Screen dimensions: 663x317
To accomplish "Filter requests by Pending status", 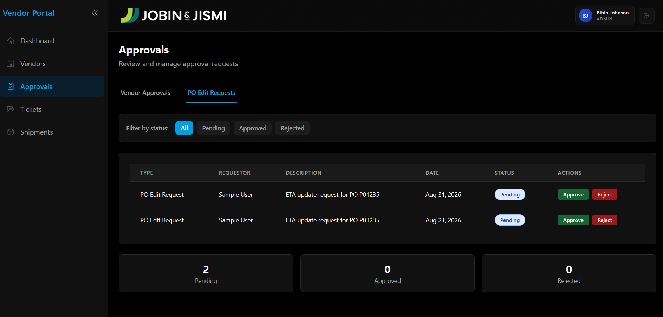I will tap(213, 128).
